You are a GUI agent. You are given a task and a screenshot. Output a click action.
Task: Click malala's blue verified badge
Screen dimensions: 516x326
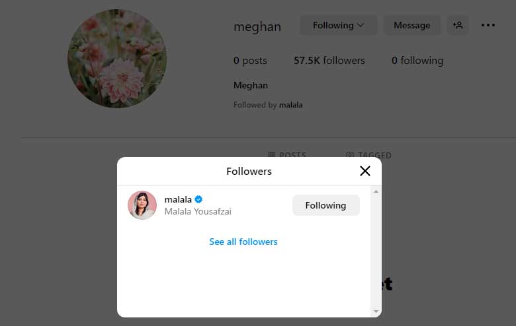click(x=198, y=199)
